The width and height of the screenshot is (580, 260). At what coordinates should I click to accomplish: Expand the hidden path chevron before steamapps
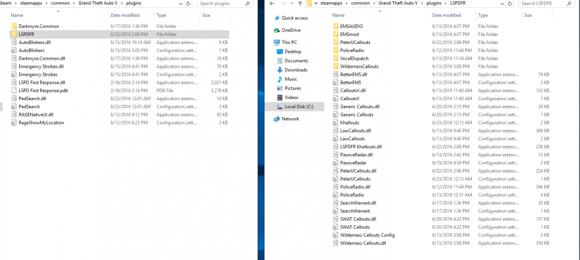[316, 3]
